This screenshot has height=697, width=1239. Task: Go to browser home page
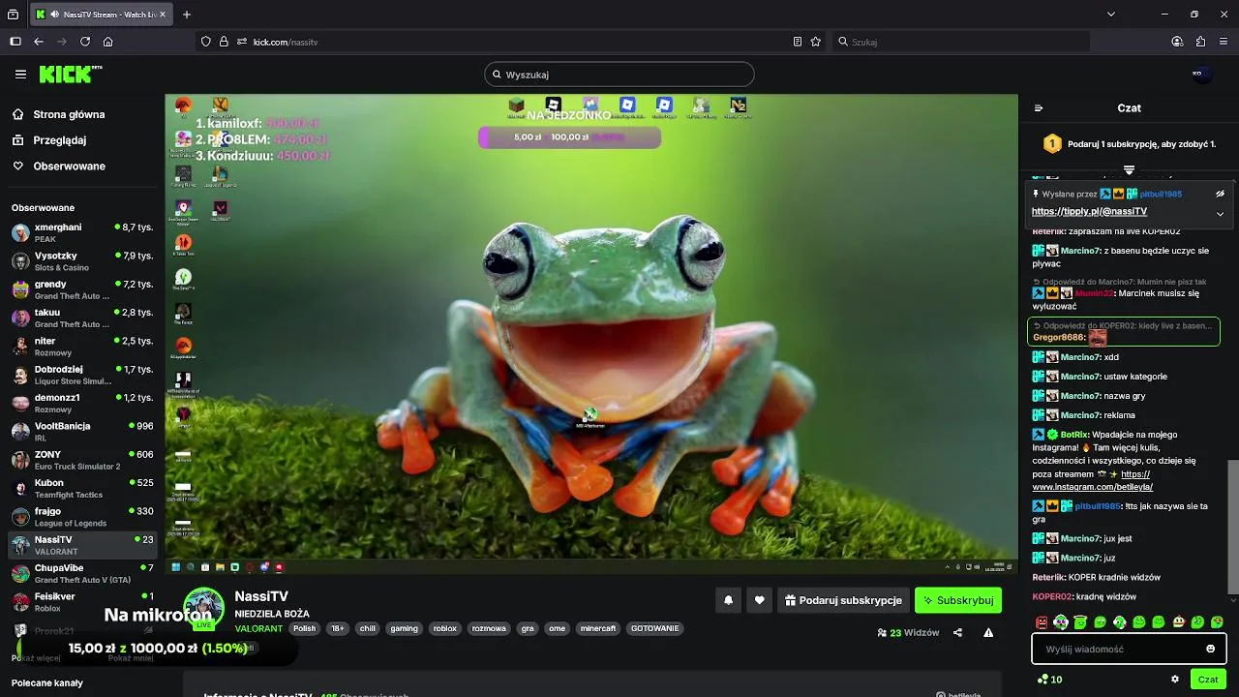coord(108,42)
